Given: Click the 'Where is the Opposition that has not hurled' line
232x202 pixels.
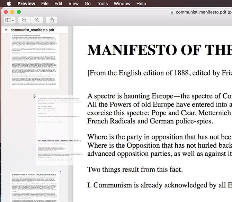Looking at the screenshot, I should pos(160,145).
